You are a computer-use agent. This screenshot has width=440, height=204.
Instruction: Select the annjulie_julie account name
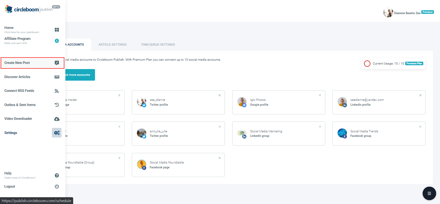pos(158,131)
